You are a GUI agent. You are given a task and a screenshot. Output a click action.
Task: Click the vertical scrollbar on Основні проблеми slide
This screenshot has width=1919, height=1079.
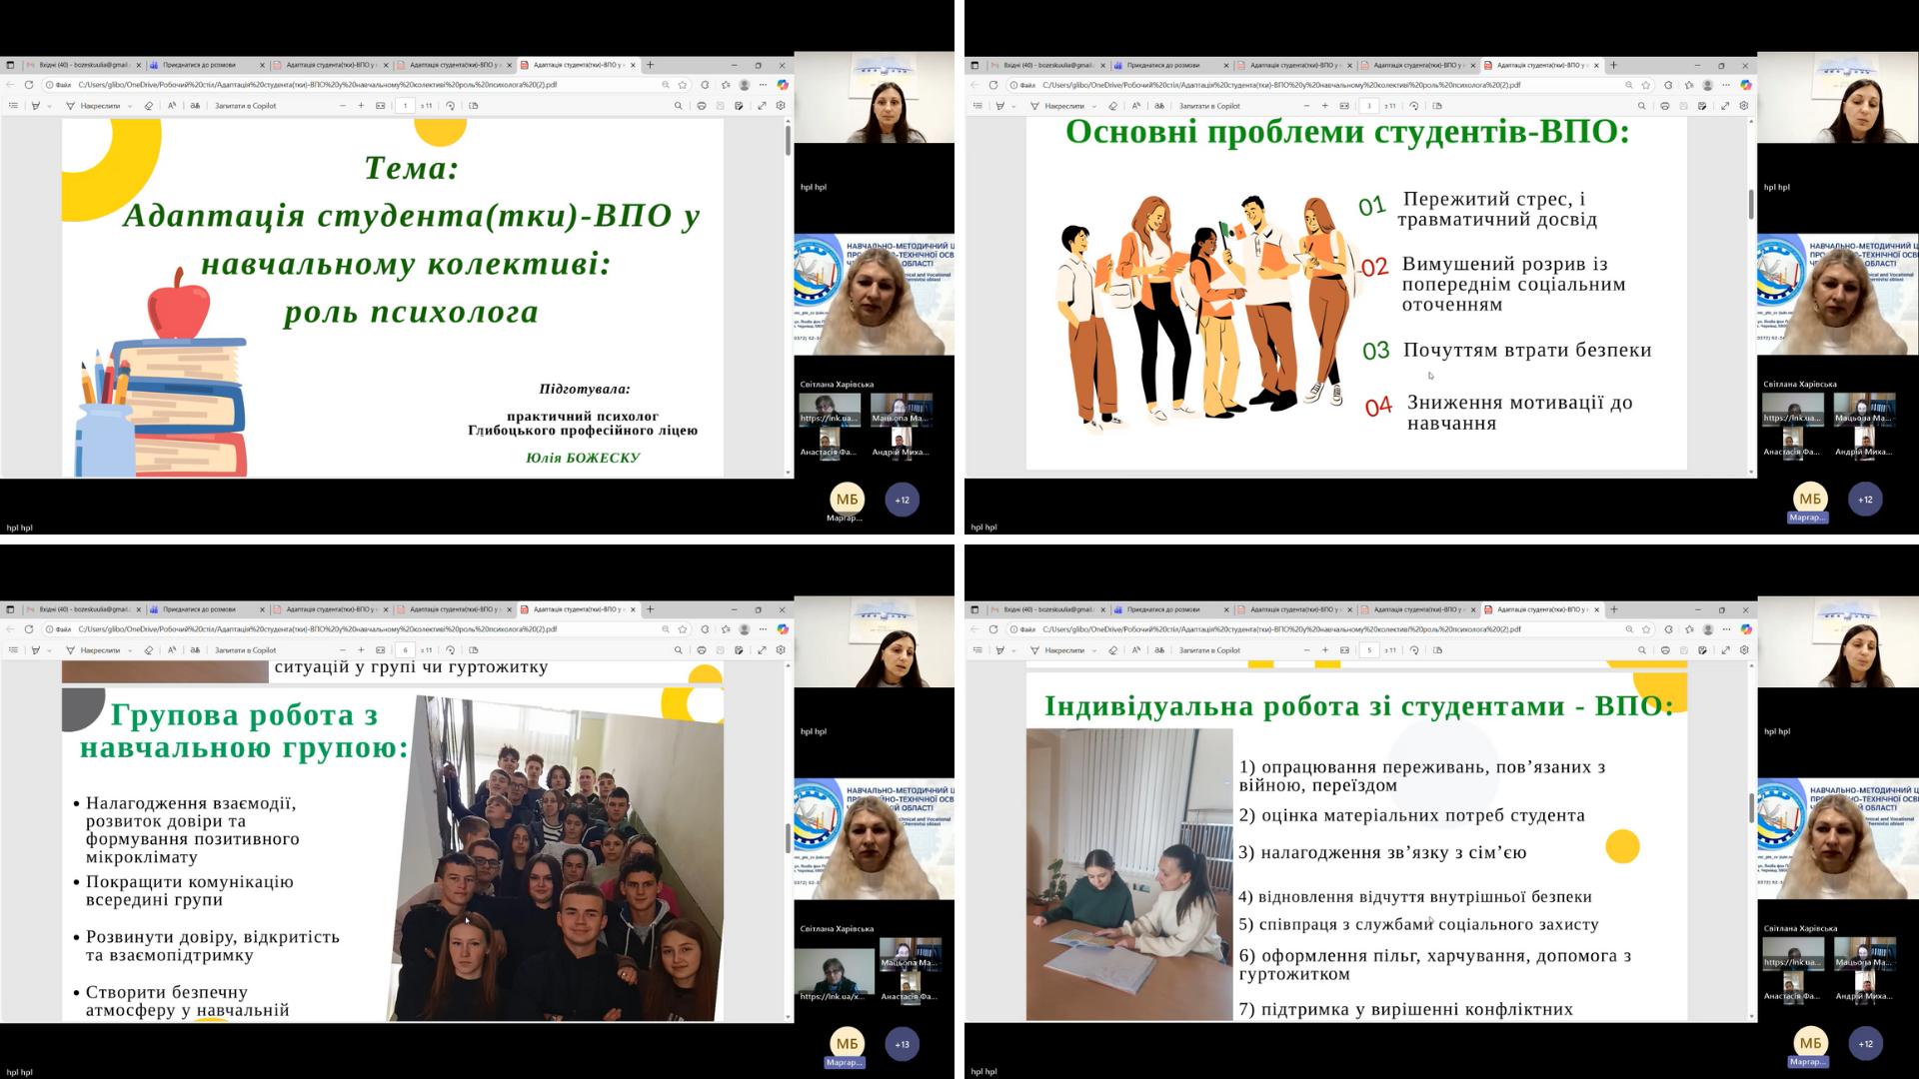coord(1751,205)
